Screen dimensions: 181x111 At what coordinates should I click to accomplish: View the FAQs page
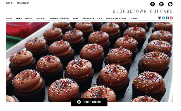coord(100,19)
